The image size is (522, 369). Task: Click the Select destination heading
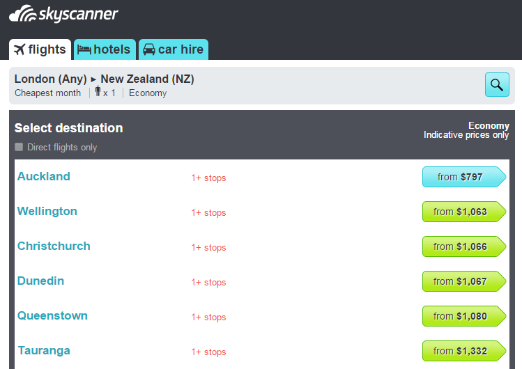[x=68, y=128]
